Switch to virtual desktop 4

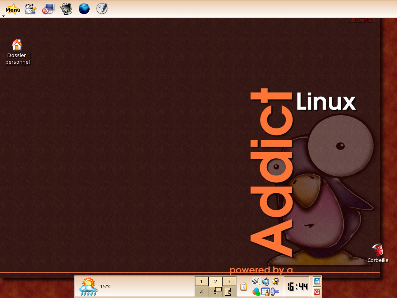coord(202,292)
